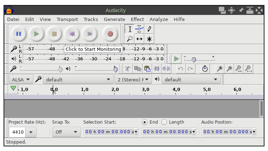Viewport: 268px width, 151px height.
Task: Adjust the playback volume slider
Action: coord(96,69)
